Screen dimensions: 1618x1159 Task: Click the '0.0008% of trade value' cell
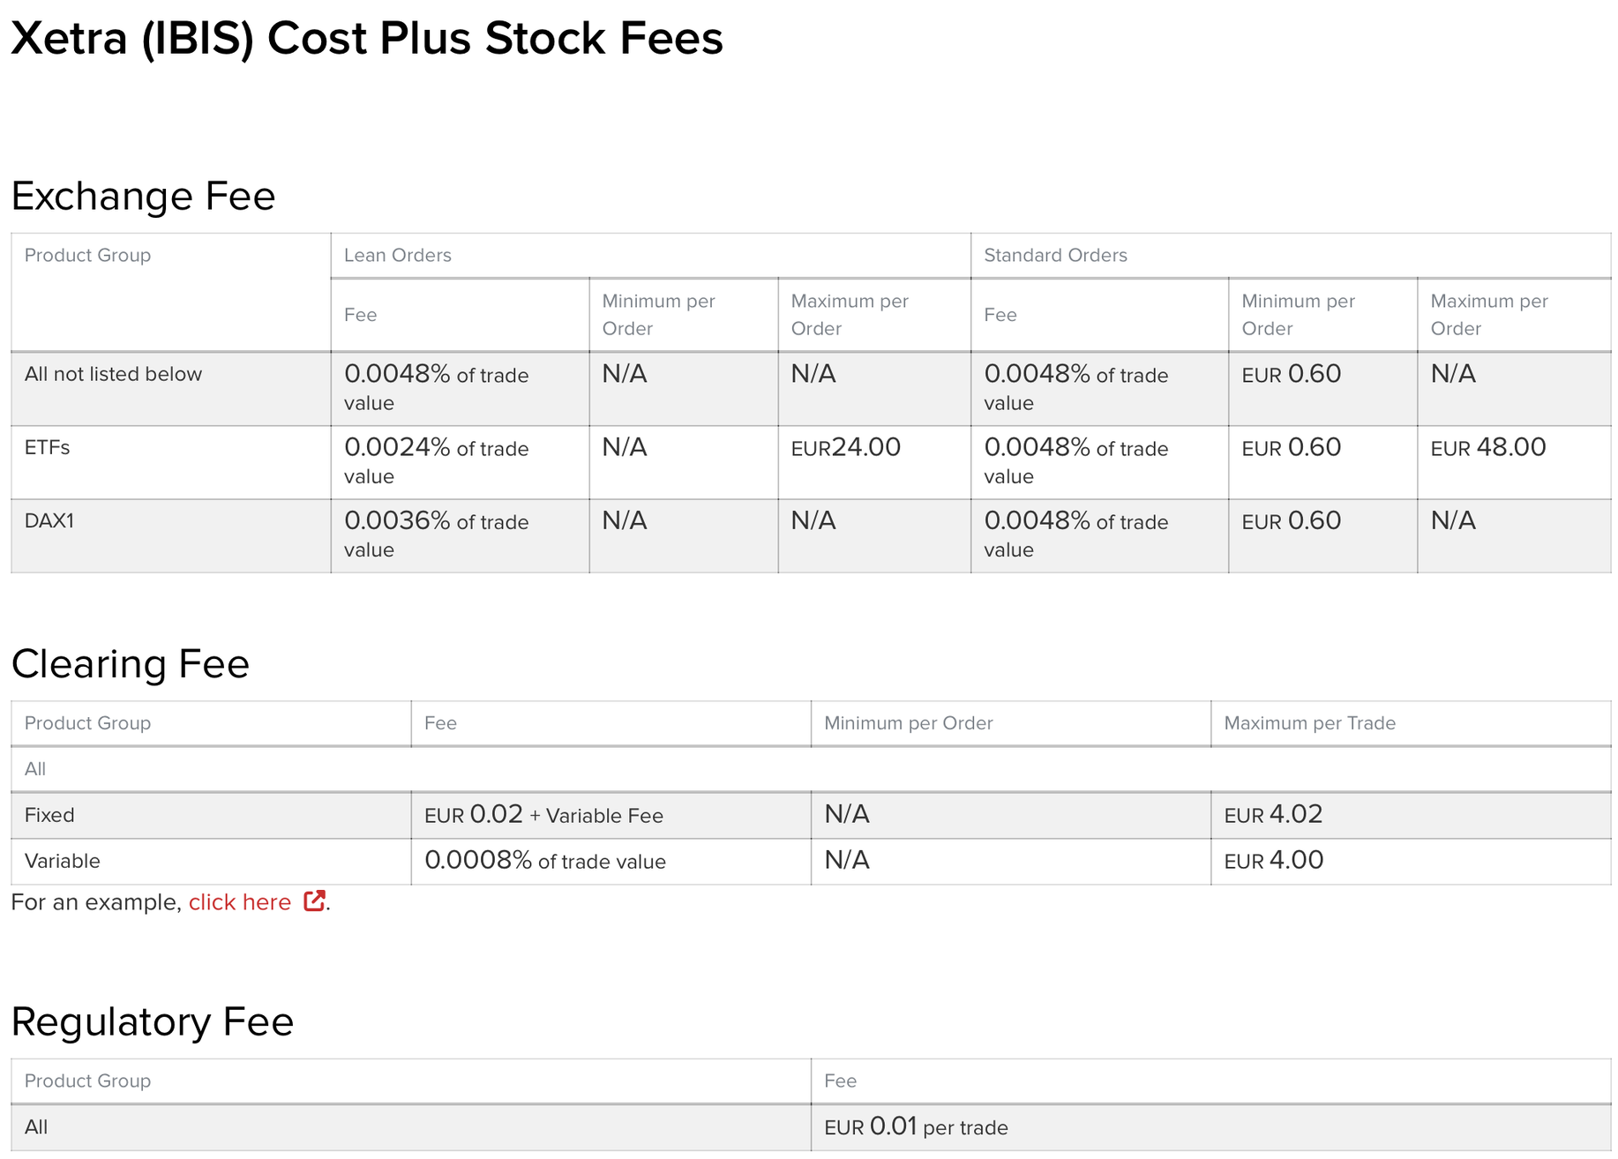click(544, 861)
